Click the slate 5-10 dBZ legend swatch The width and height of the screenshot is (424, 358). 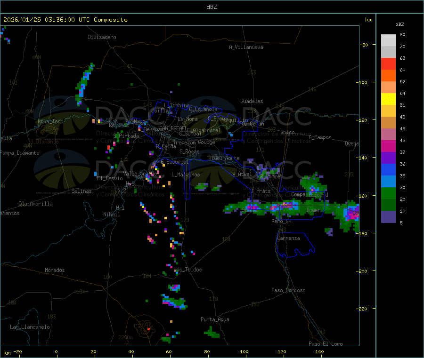[388, 217]
